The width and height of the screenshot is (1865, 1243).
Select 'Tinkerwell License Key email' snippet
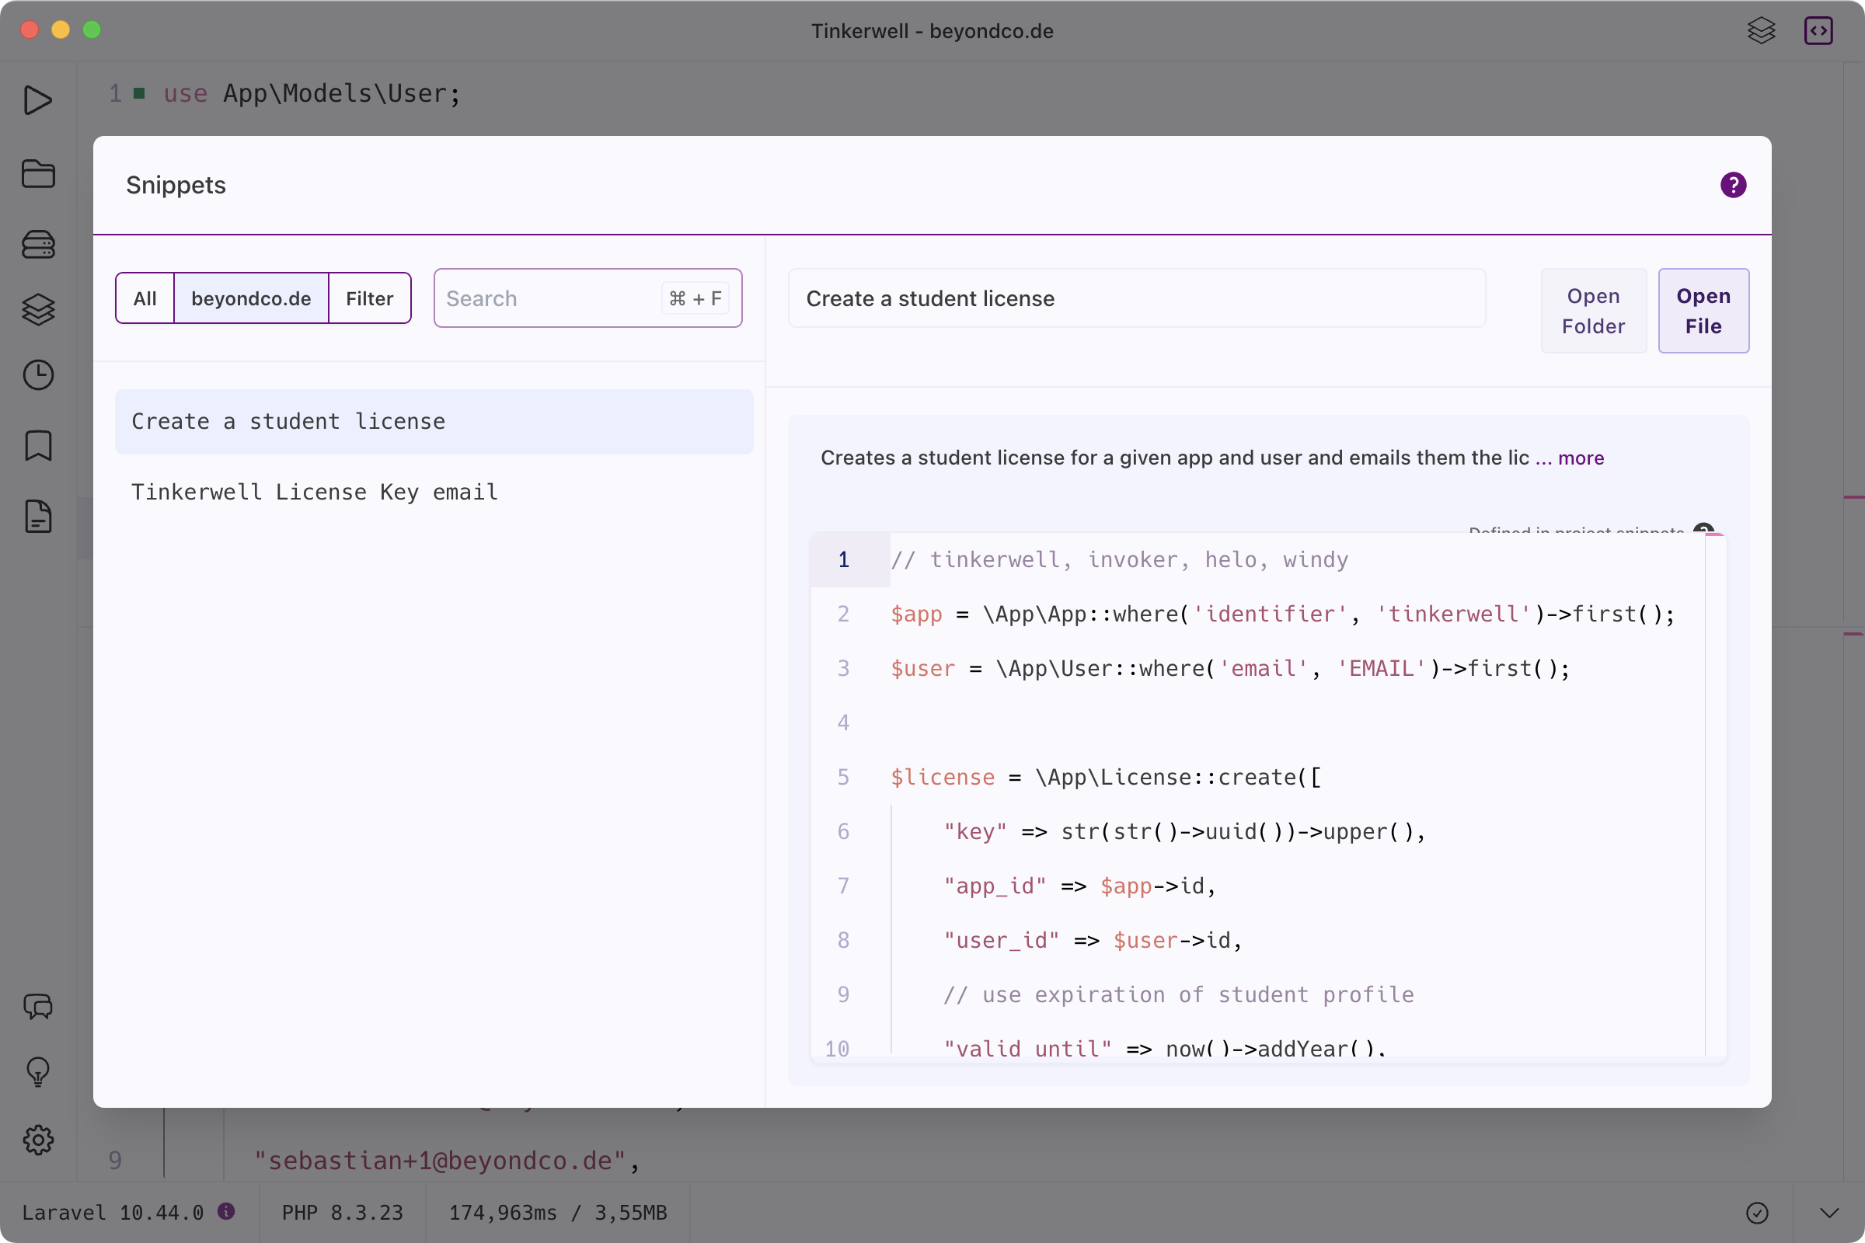(434, 492)
